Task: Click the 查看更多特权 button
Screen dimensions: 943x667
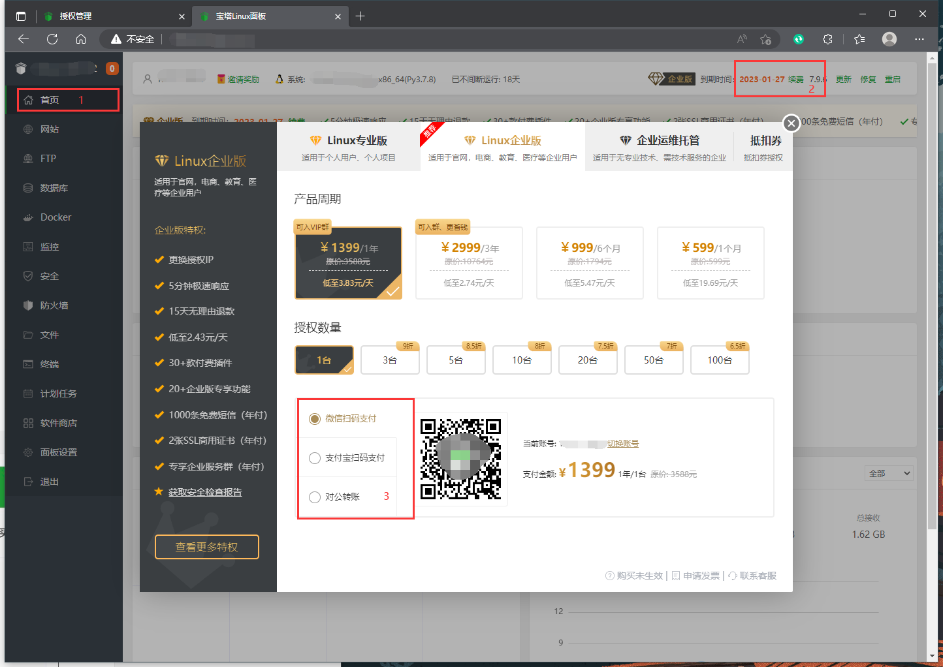Action: (207, 547)
